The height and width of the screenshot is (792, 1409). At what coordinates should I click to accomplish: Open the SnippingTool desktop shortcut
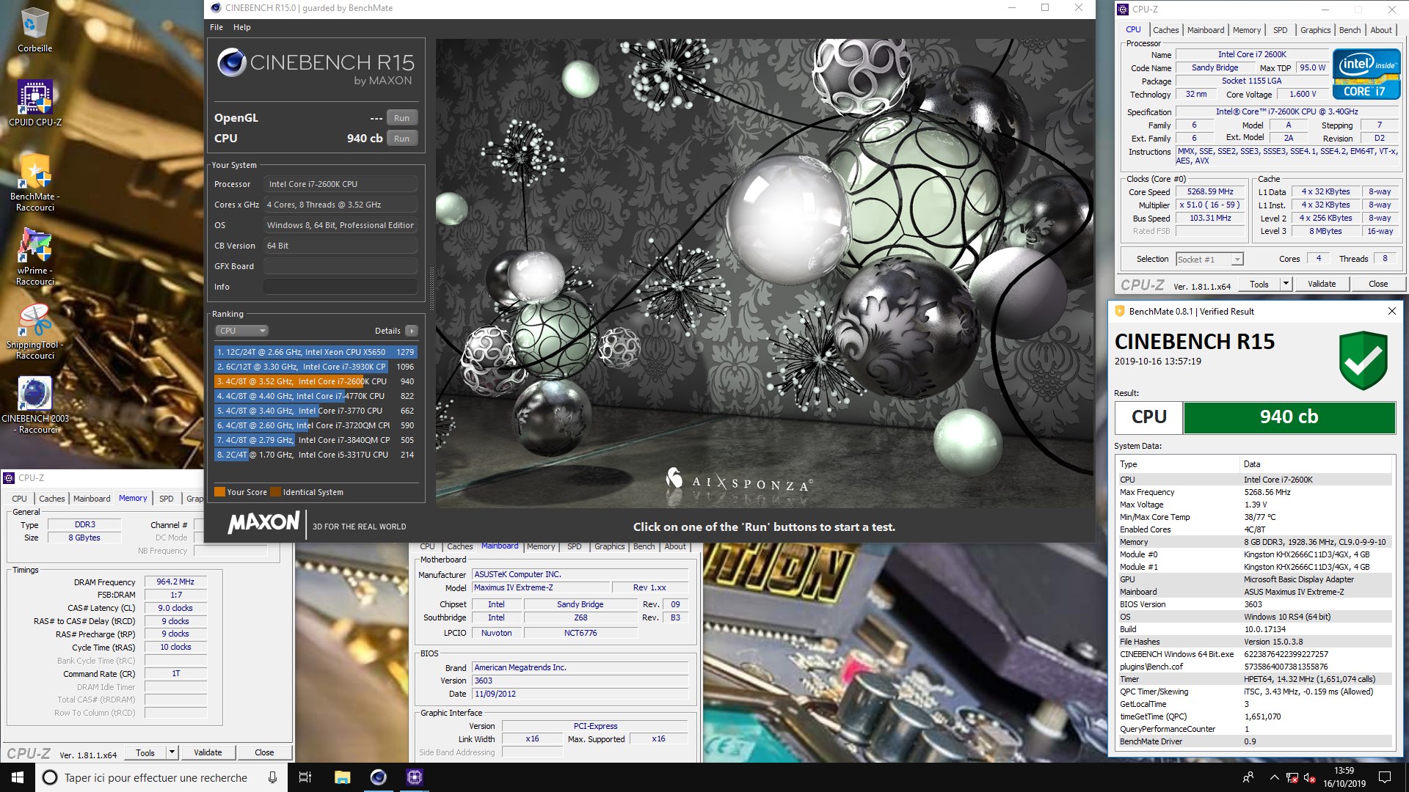click(x=34, y=331)
